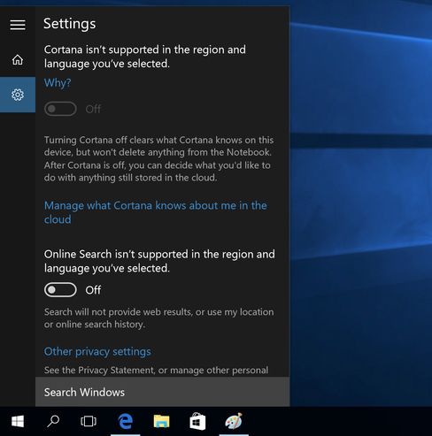Go to the Cortana Home icon
Viewport: 432px width, 436px height.
point(18,60)
